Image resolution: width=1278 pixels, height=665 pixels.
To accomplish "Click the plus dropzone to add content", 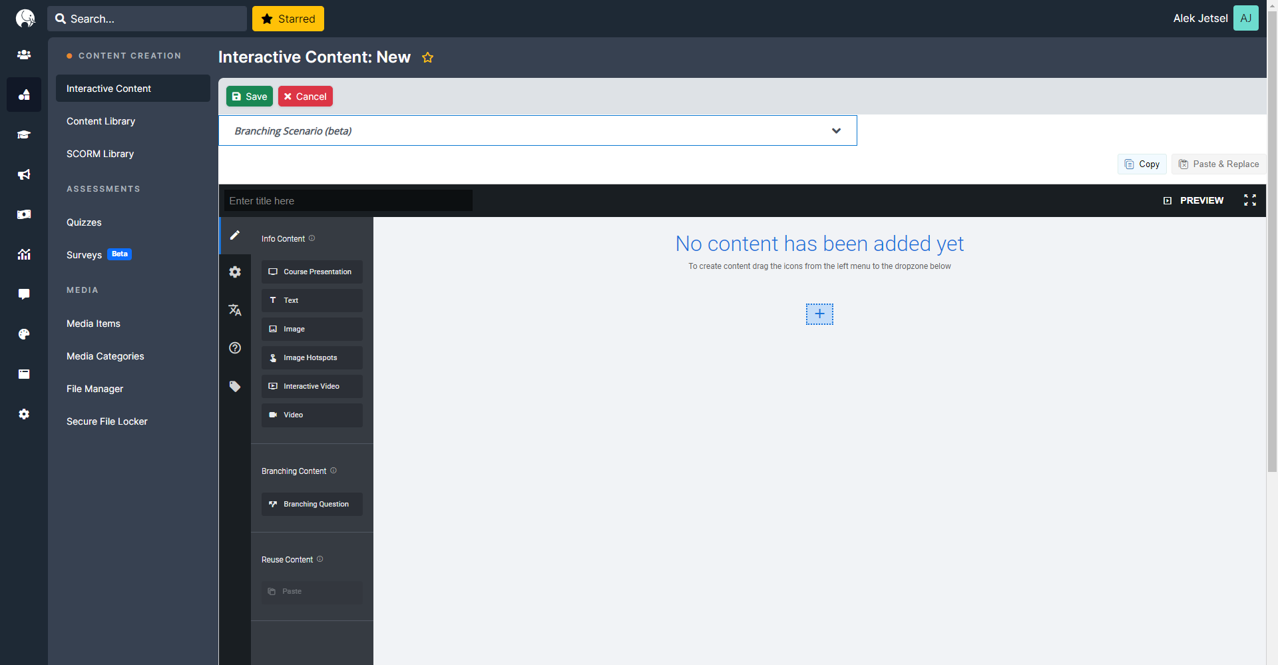I will (819, 314).
